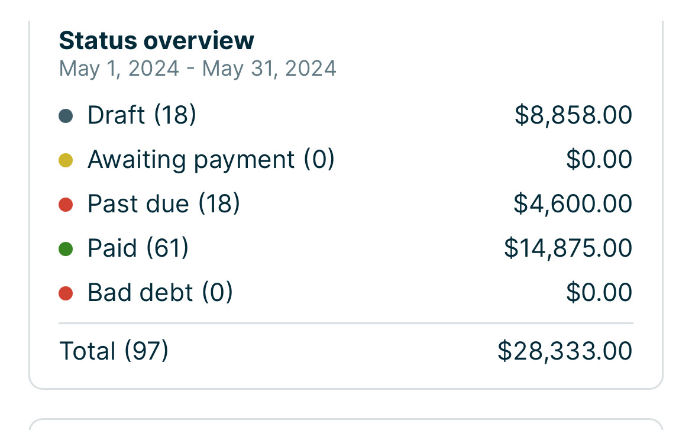Image resolution: width=692 pixels, height=430 pixels.
Task: Open the Bad debt (0) row
Action: pyautogui.click(x=345, y=292)
